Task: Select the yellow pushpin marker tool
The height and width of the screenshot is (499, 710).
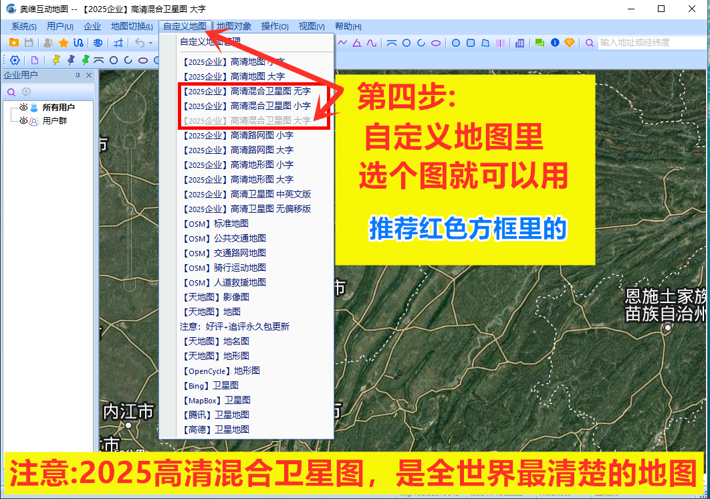Action: click(56, 60)
